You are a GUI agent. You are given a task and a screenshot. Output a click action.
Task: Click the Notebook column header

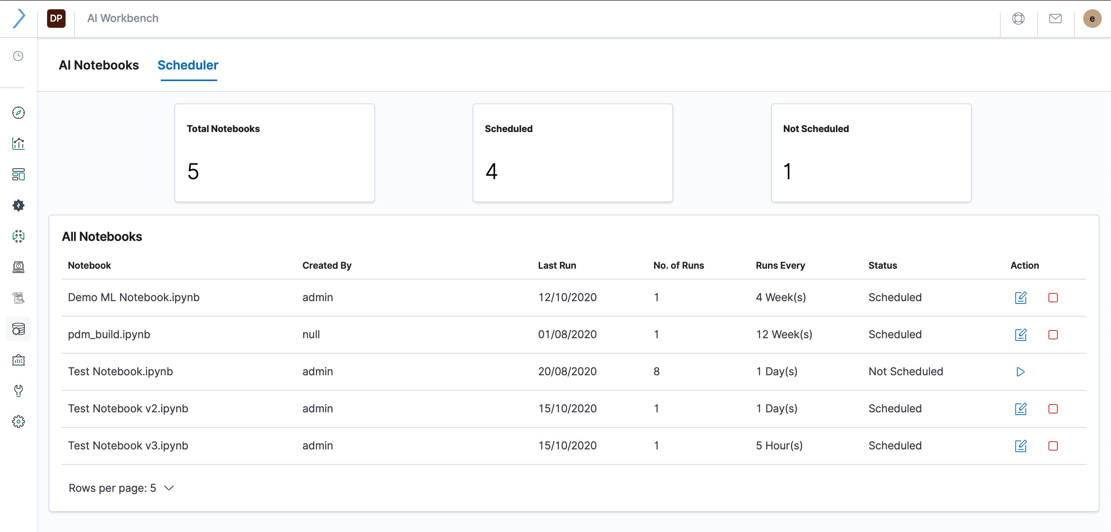(89, 265)
